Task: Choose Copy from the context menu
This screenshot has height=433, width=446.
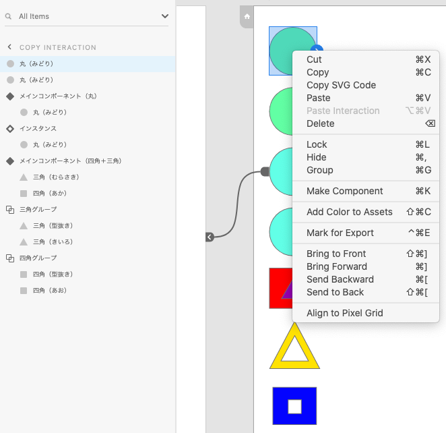Action: coord(366,72)
